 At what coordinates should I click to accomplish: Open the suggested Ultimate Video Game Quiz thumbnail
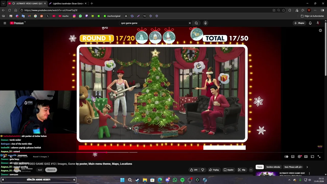(267, 174)
